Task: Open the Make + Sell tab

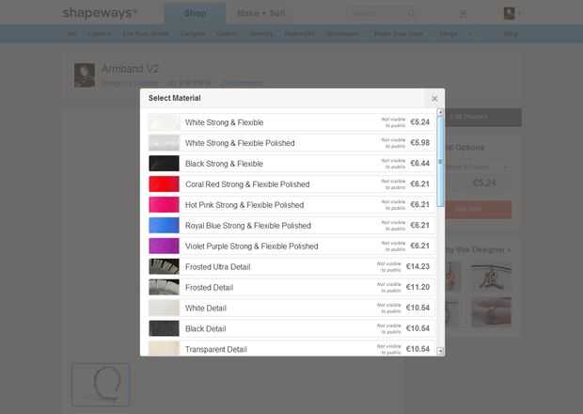Action: click(x=261, y=13)
